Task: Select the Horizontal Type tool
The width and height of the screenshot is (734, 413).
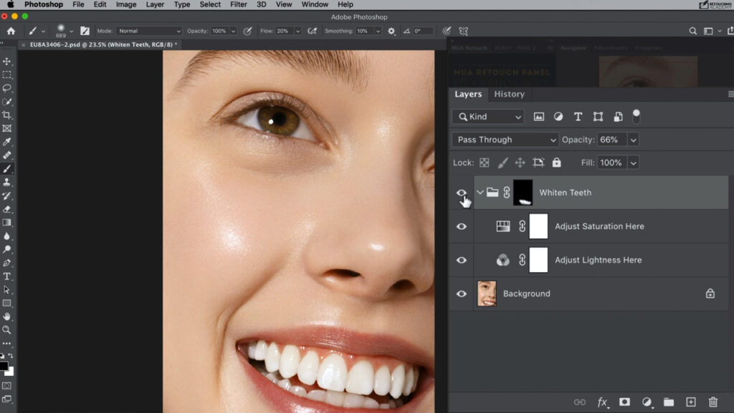Action: (x=8, y=278)
